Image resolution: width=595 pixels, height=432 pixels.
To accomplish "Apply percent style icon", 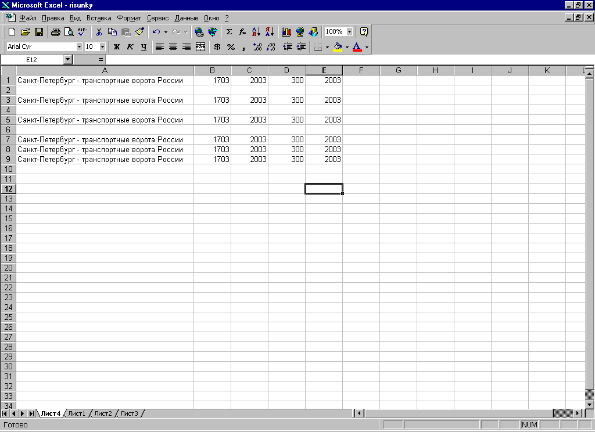I will (231, 47).
